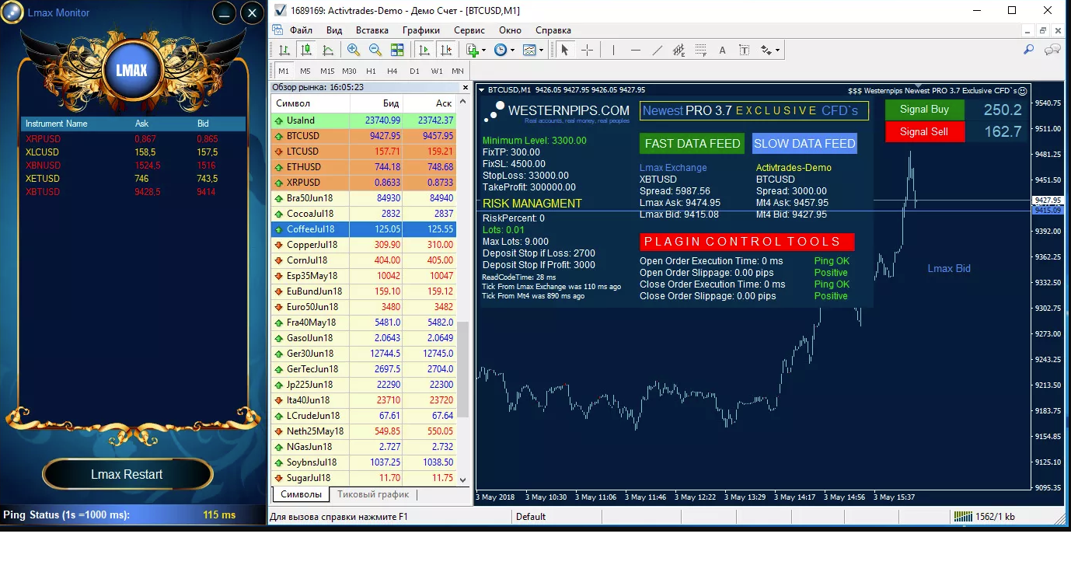Zoom in the chart with magnifier plus
The height and width of the screenshot is (579, 1071).
(x=354, y=50)
